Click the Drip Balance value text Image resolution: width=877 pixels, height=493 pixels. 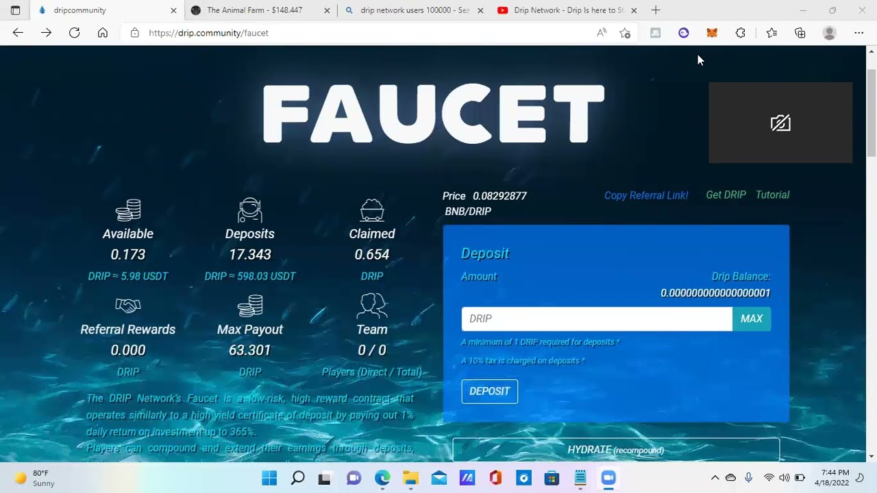(x=715, y=293)
